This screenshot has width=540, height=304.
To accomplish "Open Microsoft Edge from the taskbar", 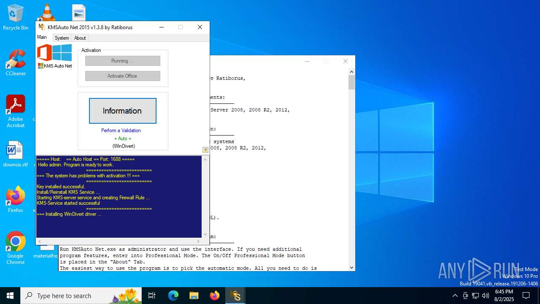I will 173,296.
